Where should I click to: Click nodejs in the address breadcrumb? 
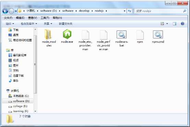point(99,11)
